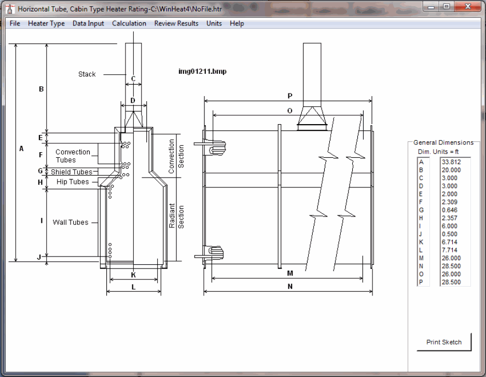
Task: Click letter M in the dimensions list
Action: coord(421,258)
